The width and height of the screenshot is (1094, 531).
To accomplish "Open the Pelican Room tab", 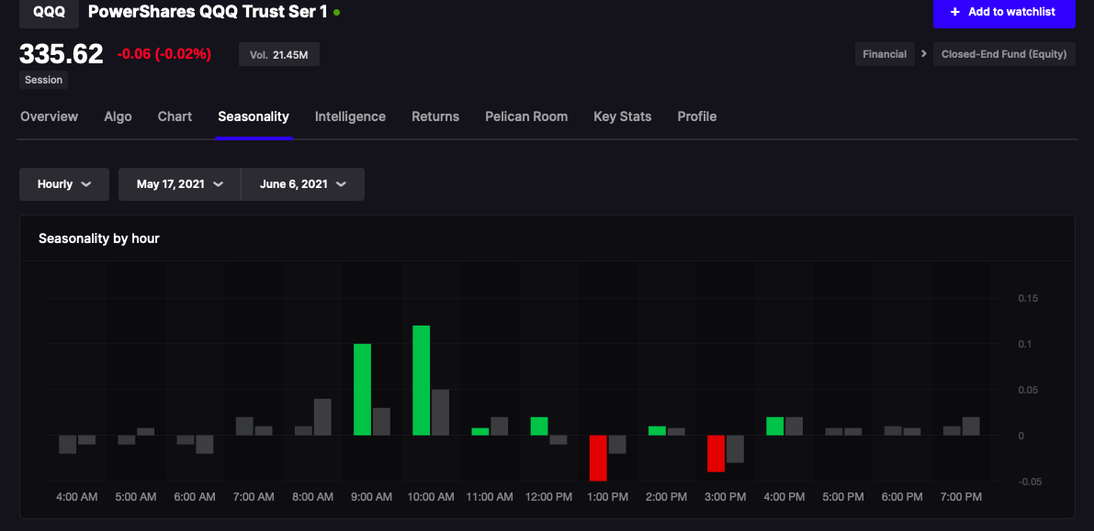I will point(526,116).
